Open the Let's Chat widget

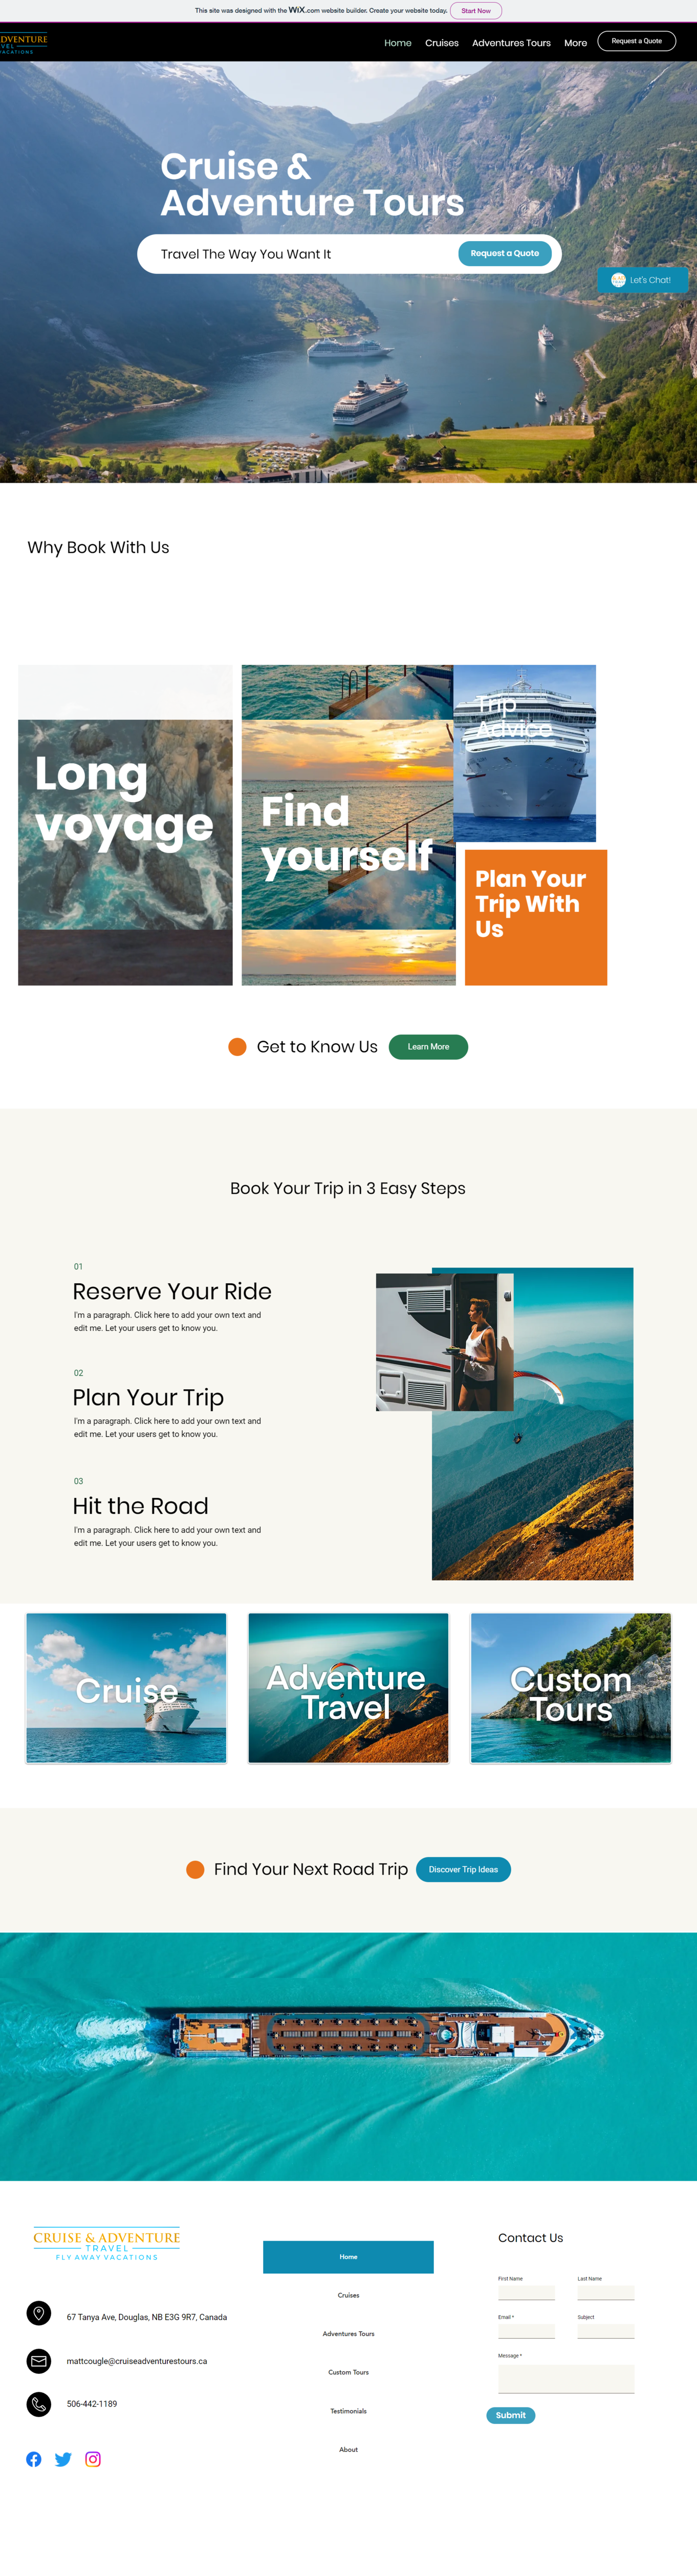tap(642, 280)
